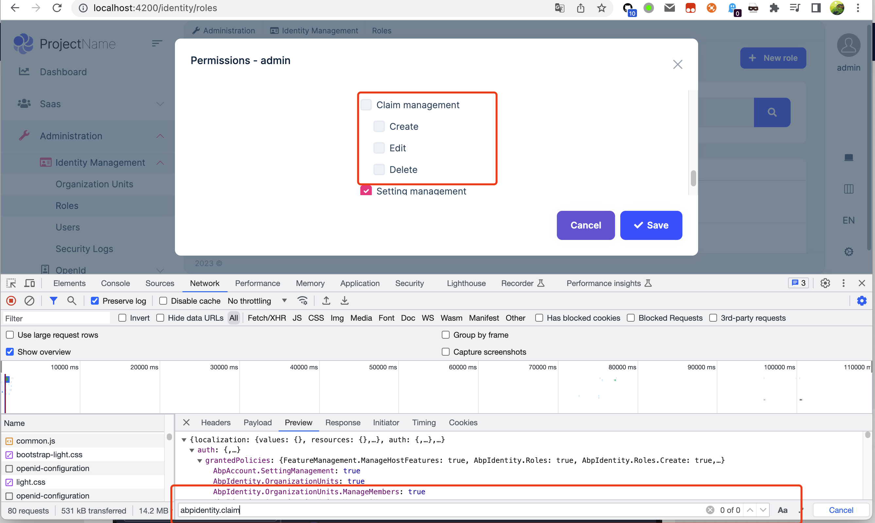
Task: Toggle the network filter funnel icon
Action: point(53,301)
